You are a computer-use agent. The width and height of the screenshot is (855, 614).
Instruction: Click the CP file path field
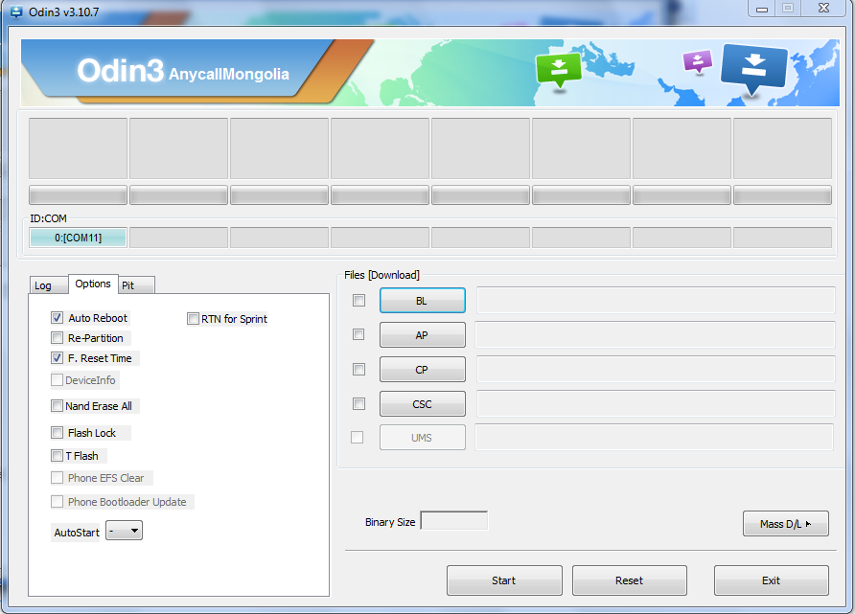point(656,370)
